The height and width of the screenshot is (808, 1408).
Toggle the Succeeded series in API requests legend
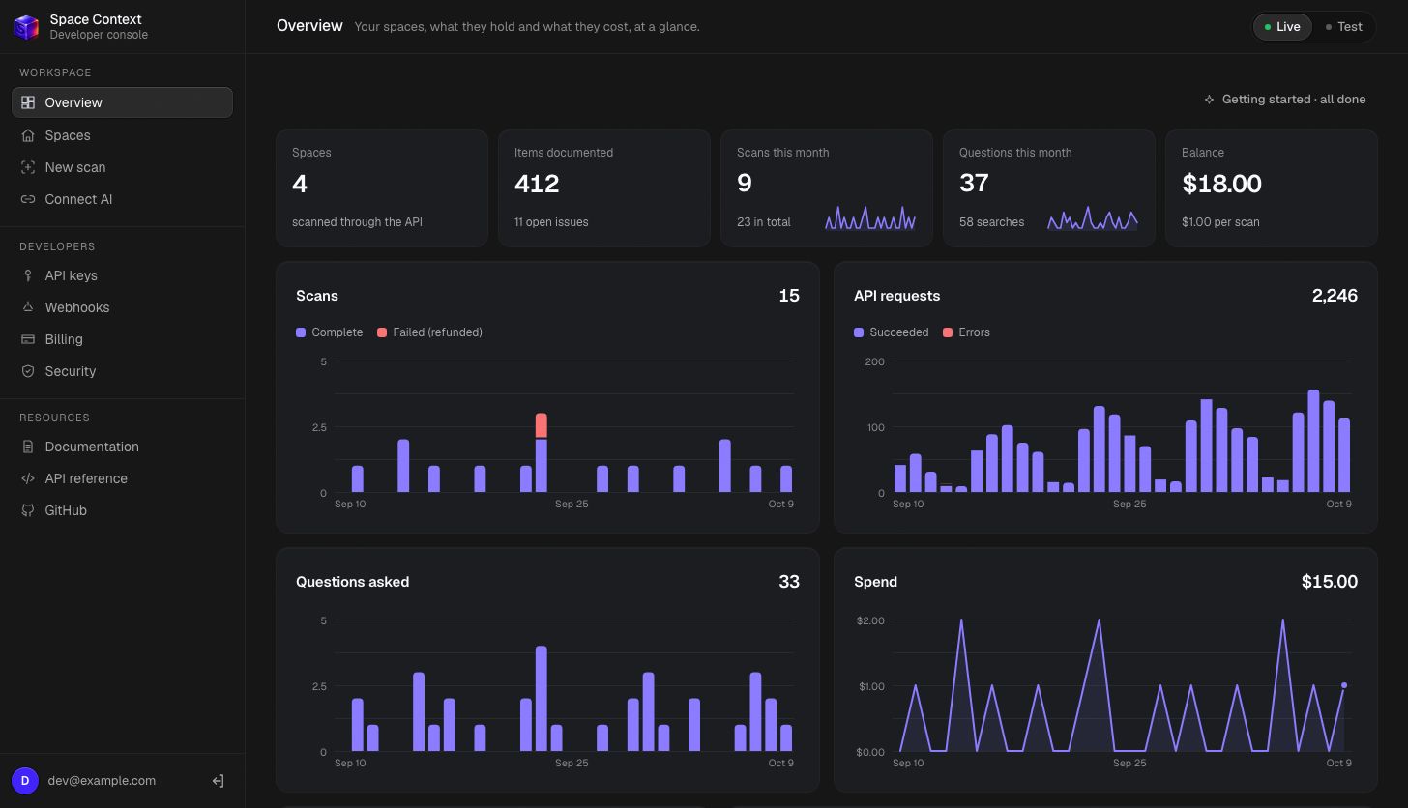pyautogui.click(x=892, y=332)
